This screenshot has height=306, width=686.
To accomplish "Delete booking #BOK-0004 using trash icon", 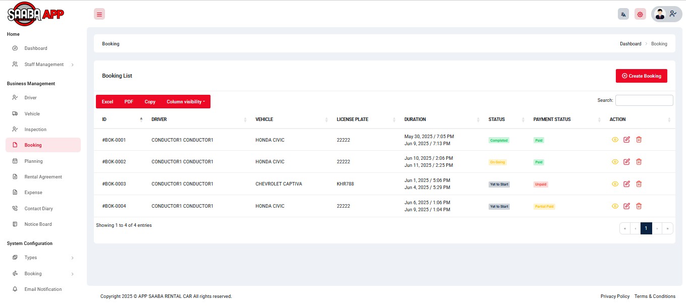I will [639, 206].
